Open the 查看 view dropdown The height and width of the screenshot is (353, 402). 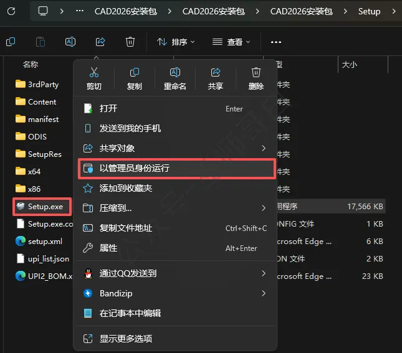231,42
